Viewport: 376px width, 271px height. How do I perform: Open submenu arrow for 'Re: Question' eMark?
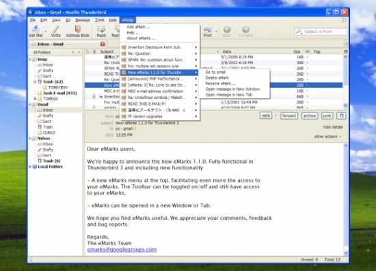coord(196,53)
